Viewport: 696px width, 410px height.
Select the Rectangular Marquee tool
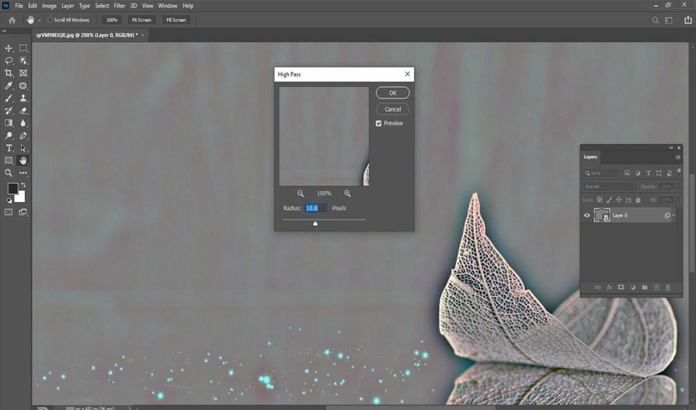pos(23,48)
